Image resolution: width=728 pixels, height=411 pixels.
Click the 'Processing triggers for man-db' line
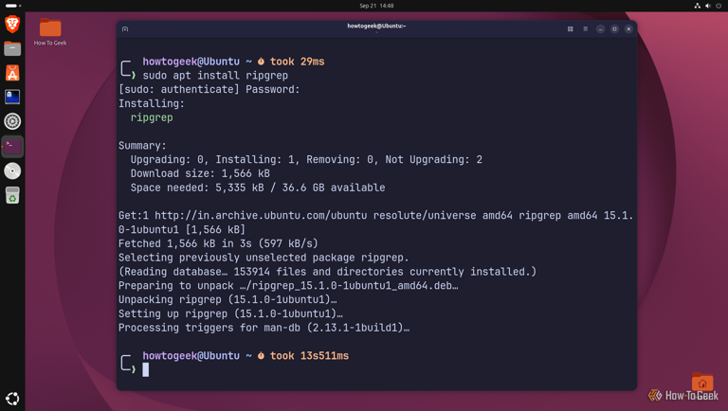point(264,328)
